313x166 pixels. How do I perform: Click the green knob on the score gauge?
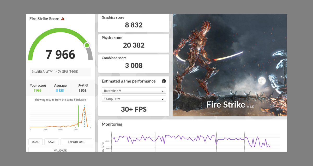click(x=87, y=45)
